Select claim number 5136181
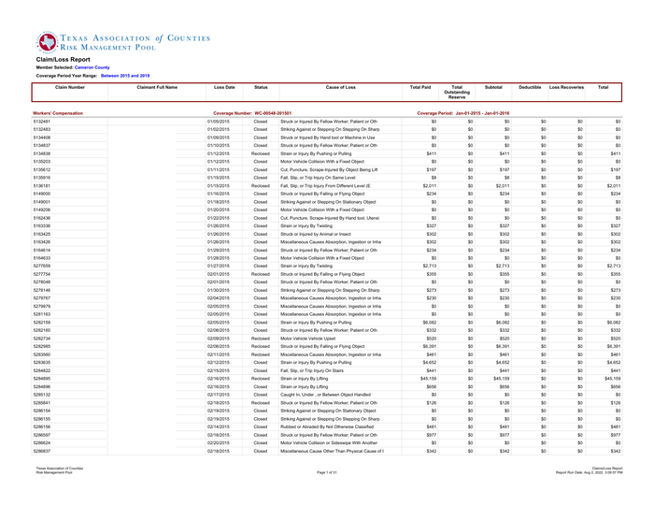The image size is (654, 505). 42,186
